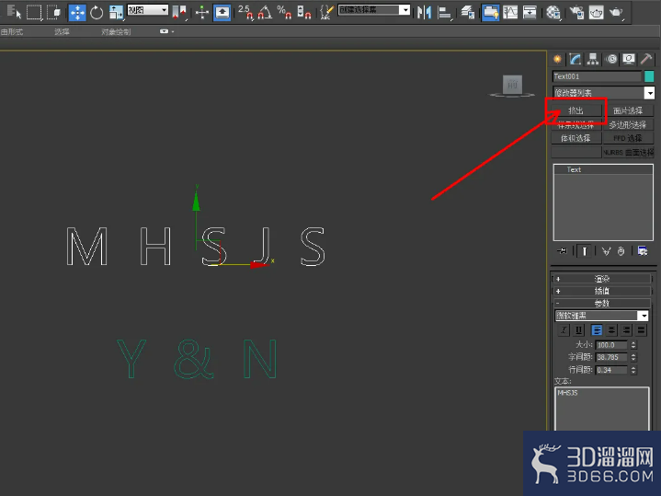Open the 微软雅黑 font dropdown
The width and height of the screenshot is (661, 496).
601,316
